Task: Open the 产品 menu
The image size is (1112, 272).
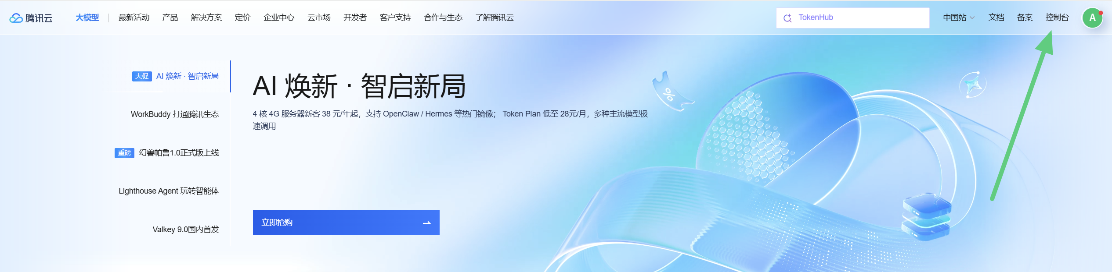Action: 170,18
